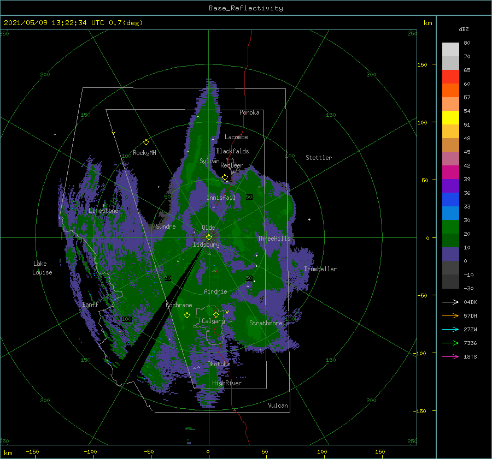This screenshot has width=492, height=459.
Task: Click the Cochrane town label
Action: point(179,305)
